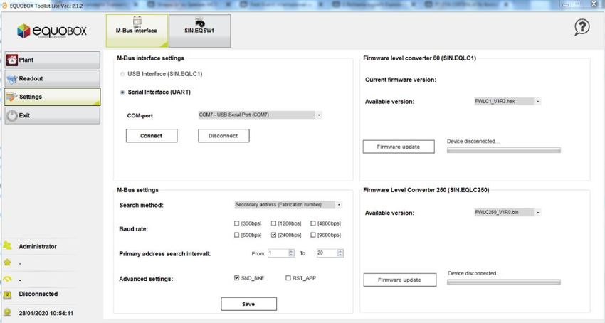The width and height of the screenshot is (605, 323).
Task: Click the home status icon in sidebar
Action: [7, 263]
